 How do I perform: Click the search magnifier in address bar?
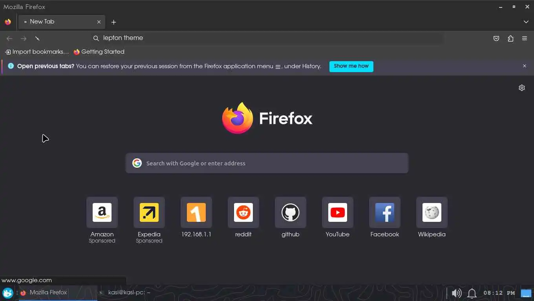point(96,38)
